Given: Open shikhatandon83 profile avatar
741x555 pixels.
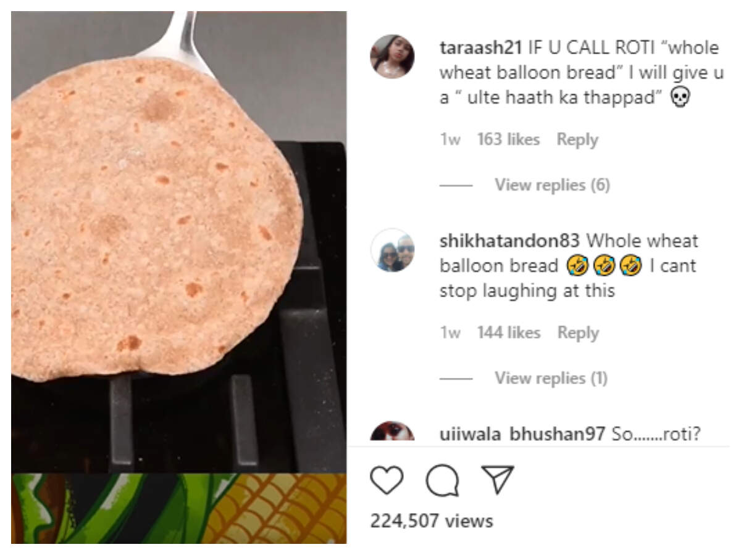Looking at the screenshot, I should (392, 249).
